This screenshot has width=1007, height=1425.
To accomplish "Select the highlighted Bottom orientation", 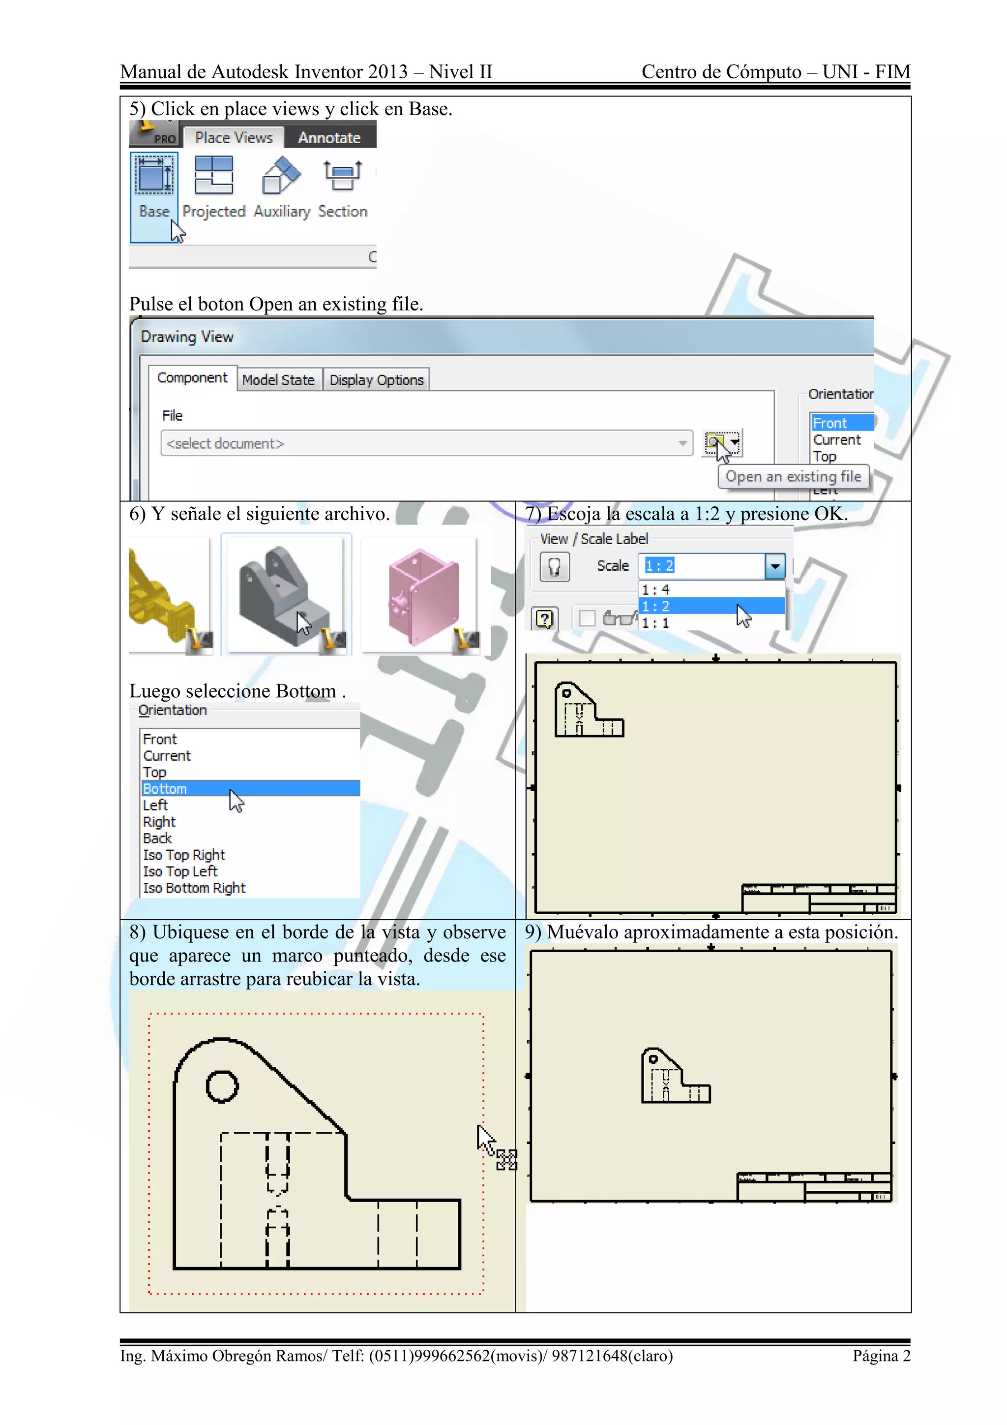I will click(x=250, y=789).
